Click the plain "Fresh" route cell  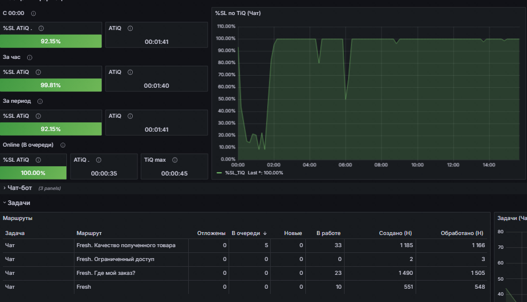coord(83,286)
